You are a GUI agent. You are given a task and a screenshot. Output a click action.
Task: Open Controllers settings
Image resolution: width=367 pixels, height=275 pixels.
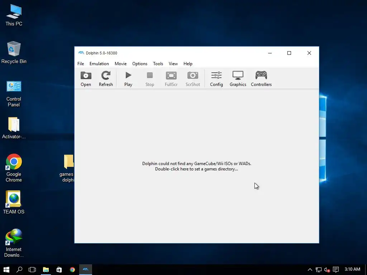pos(261,79)
